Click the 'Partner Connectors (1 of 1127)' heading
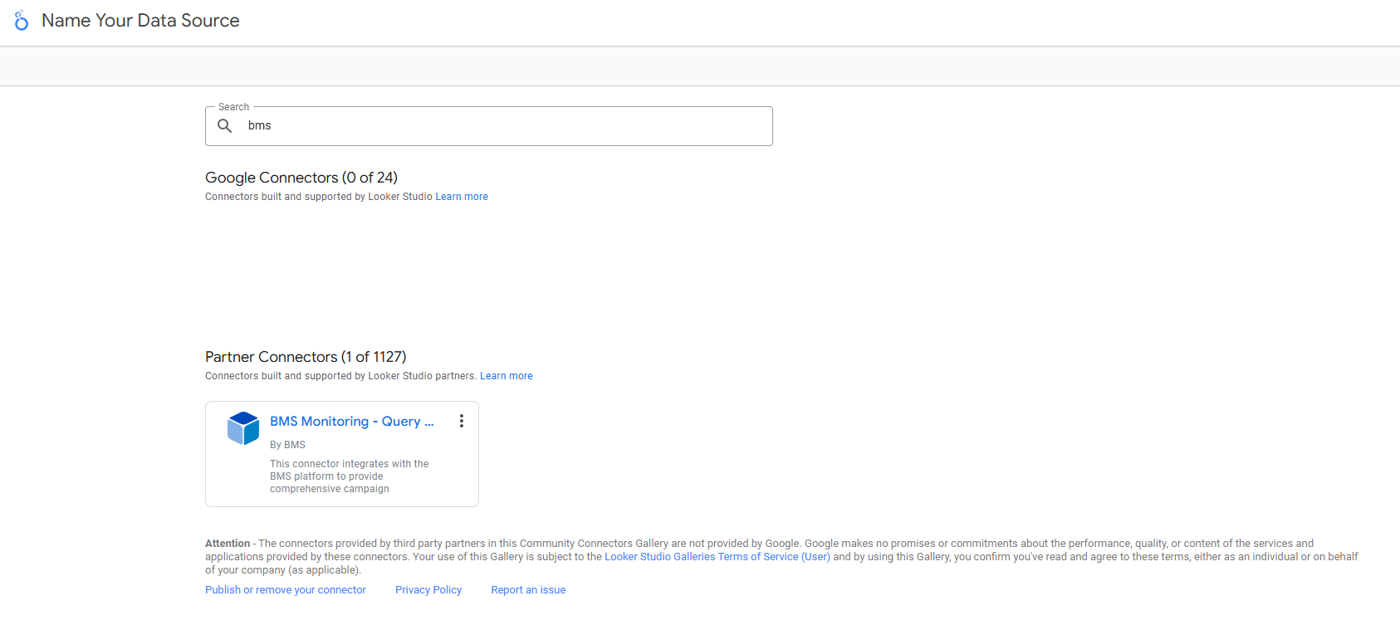 pos(306,357)
